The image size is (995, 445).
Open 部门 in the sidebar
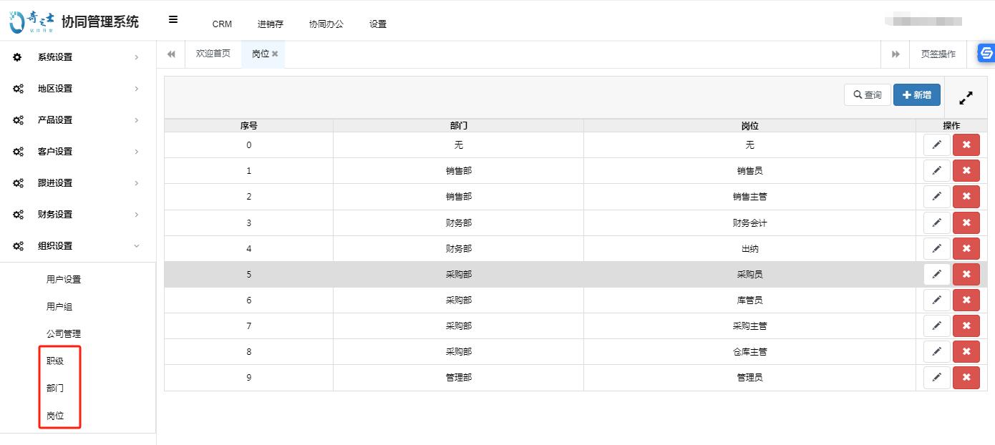tap(55, 388)
